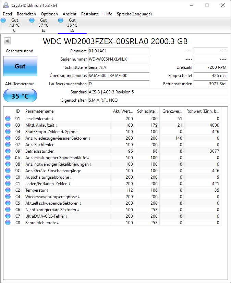
Task: Switch to drive E: disk tab
Action: click(x=44, y=25)
